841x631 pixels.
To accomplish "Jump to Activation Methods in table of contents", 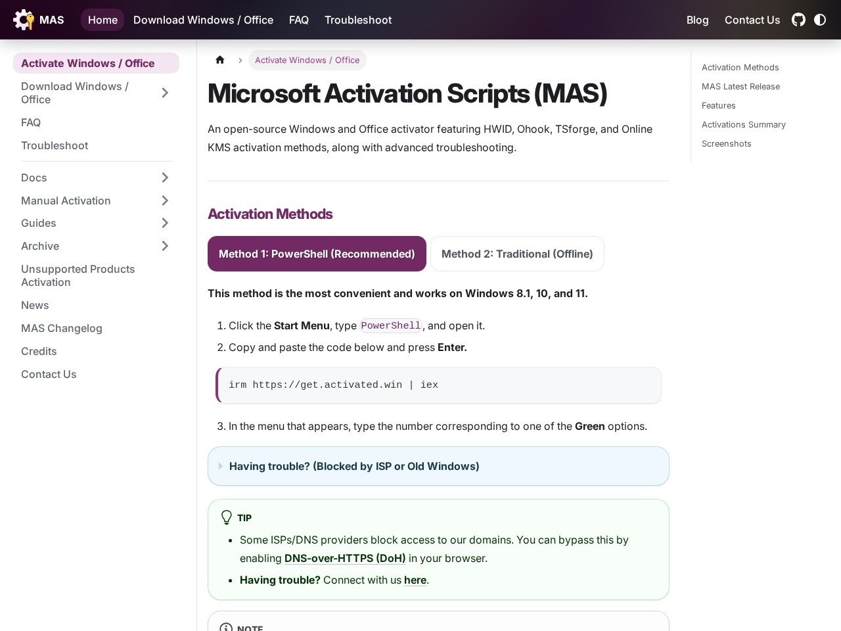I will [740, 67].
